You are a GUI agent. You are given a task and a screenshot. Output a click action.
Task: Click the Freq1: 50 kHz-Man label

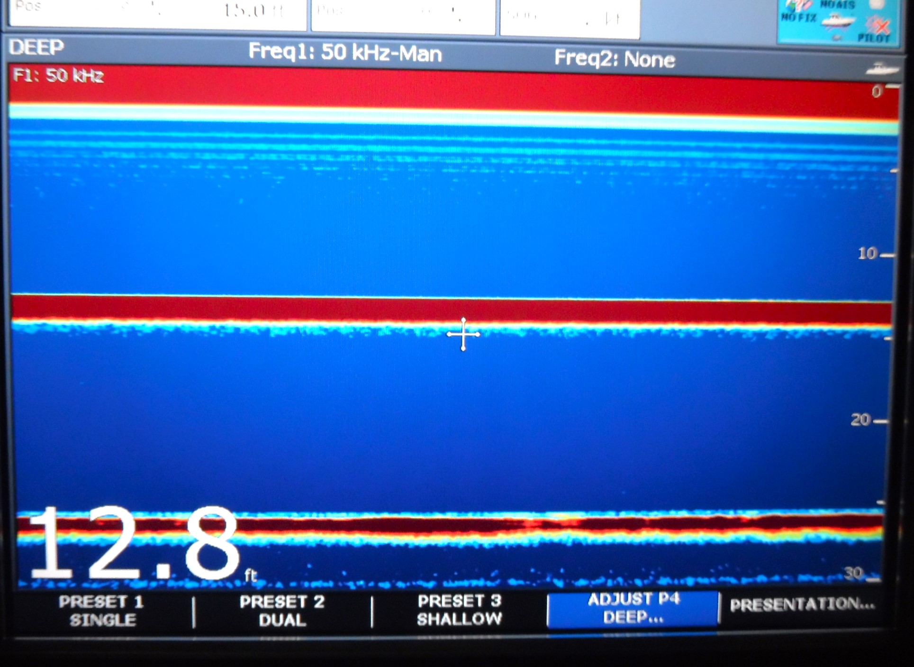[x=345, y=52]
